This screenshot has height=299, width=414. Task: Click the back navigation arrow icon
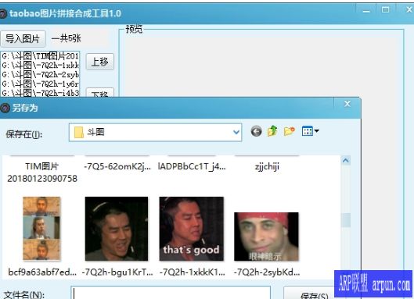[256, 131]
